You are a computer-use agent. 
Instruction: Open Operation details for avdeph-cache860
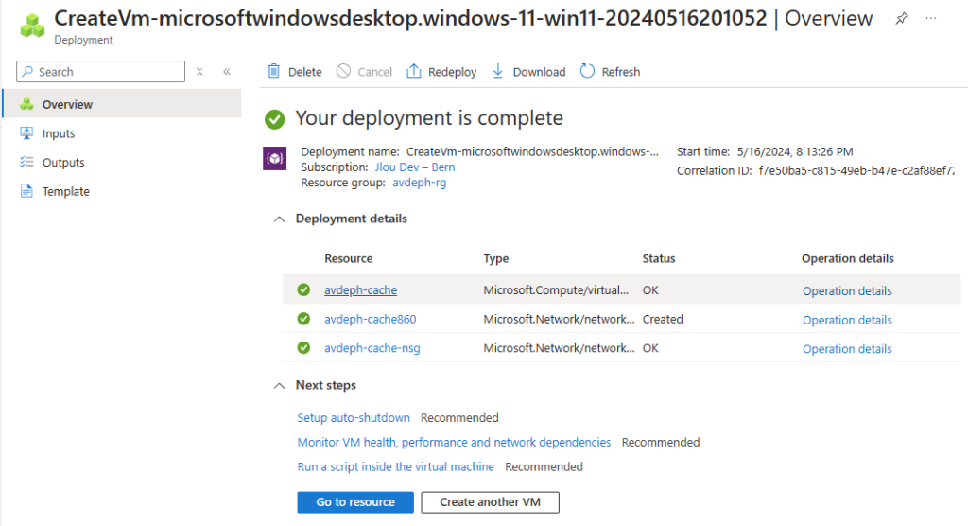point(847,320)
